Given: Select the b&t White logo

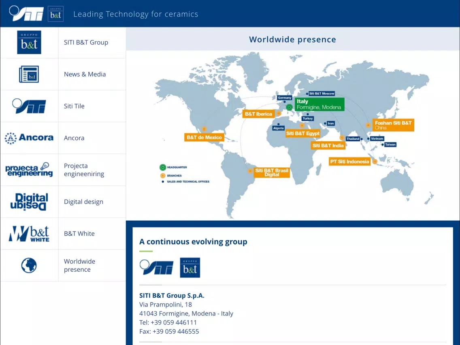Looking at the screenshot, I should click(29, 234).
